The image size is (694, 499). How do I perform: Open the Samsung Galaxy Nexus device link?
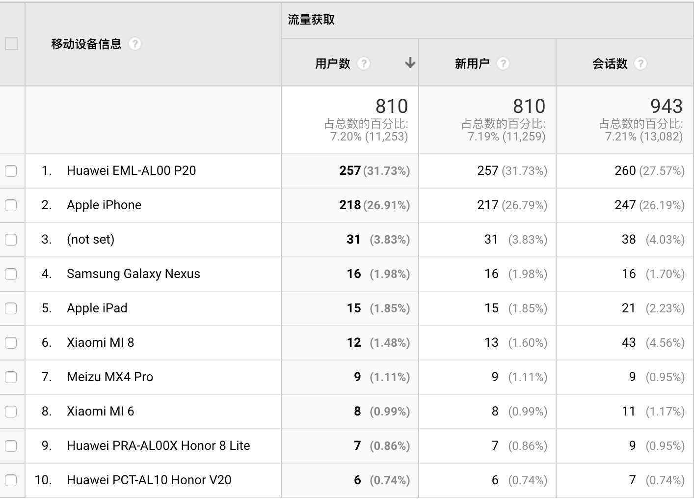(x=133, y=274)
